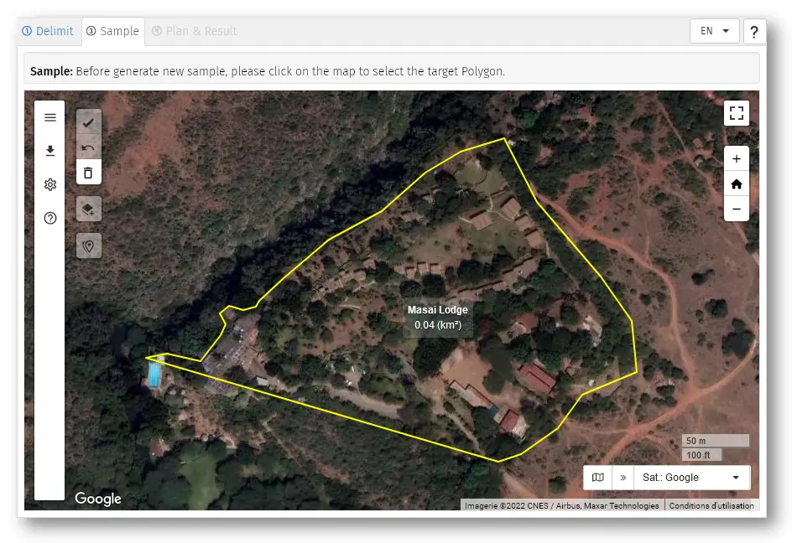Select the Sample tab
The width and height of the screenshot is (792, 543).
pyautogui.click(x=113, y=31)
